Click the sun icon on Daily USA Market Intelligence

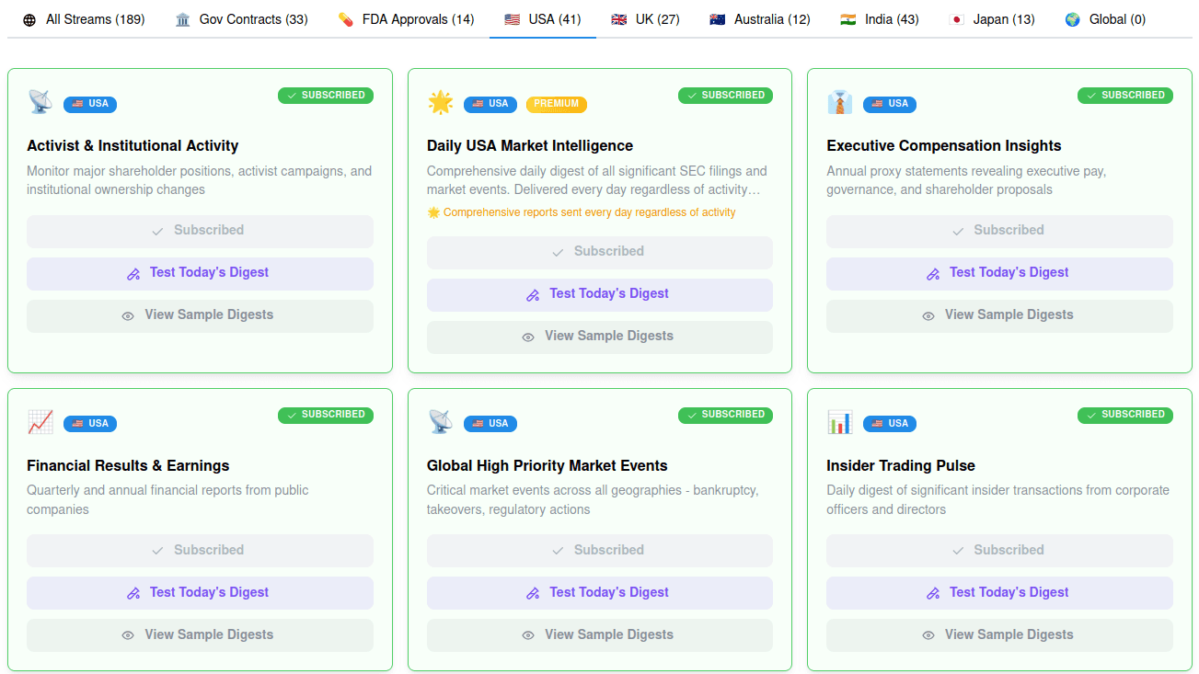[441, 102]
